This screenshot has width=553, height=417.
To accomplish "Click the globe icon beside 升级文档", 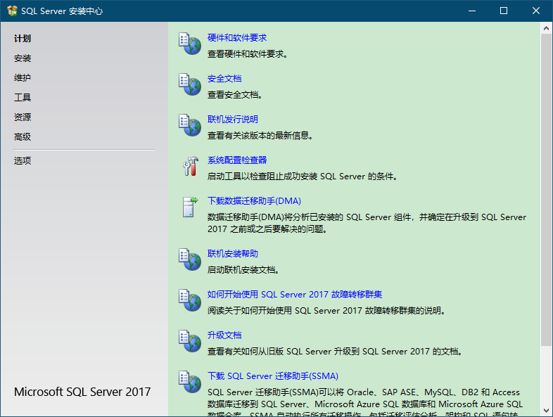I will [190, 341].
